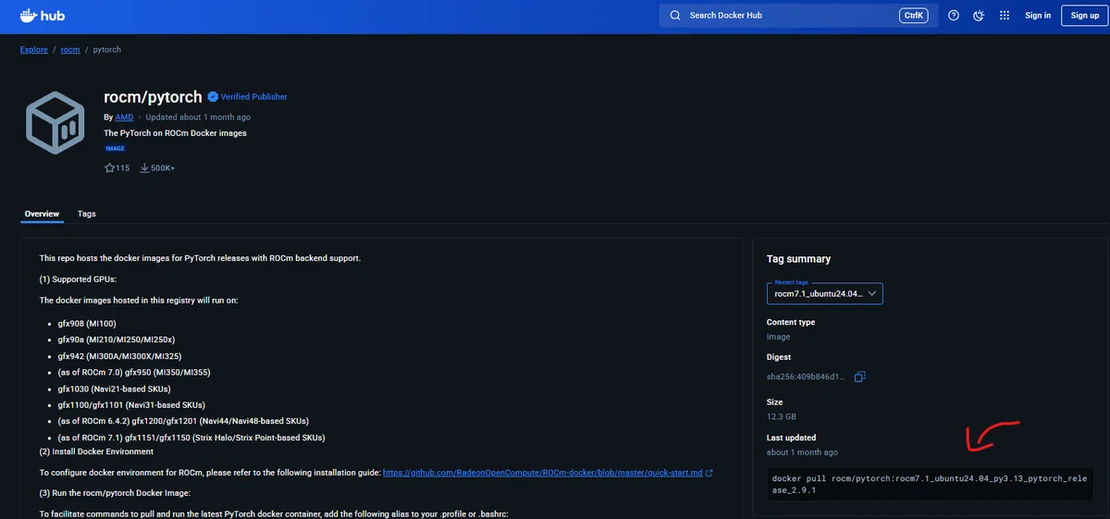Image resolution: width=1110 pixels, height=519 pixels.
Task: Select the docker pull command text
Action: coord(929,485)
